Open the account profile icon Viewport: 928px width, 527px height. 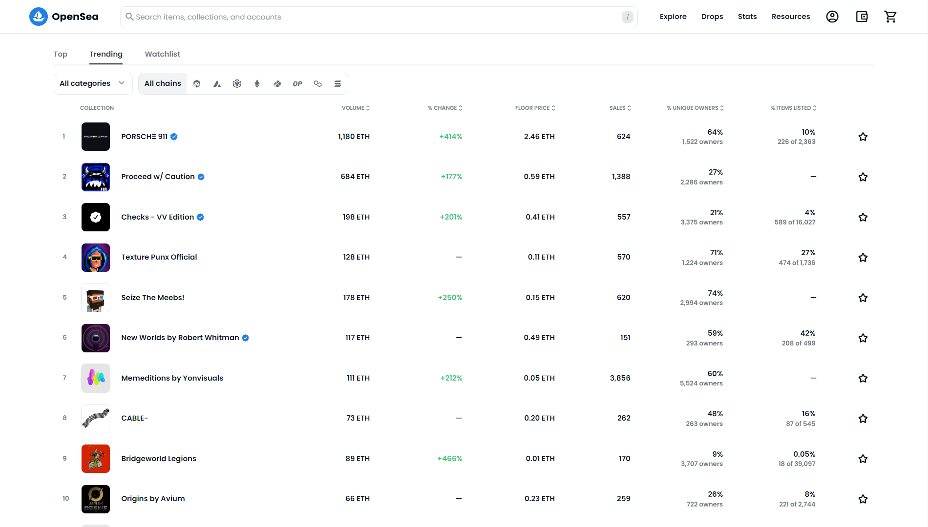[832, 17]
